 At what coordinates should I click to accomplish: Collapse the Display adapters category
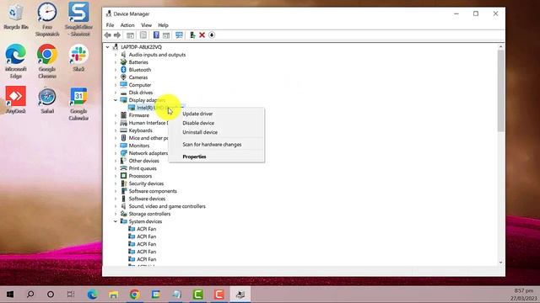coord(116,100)
